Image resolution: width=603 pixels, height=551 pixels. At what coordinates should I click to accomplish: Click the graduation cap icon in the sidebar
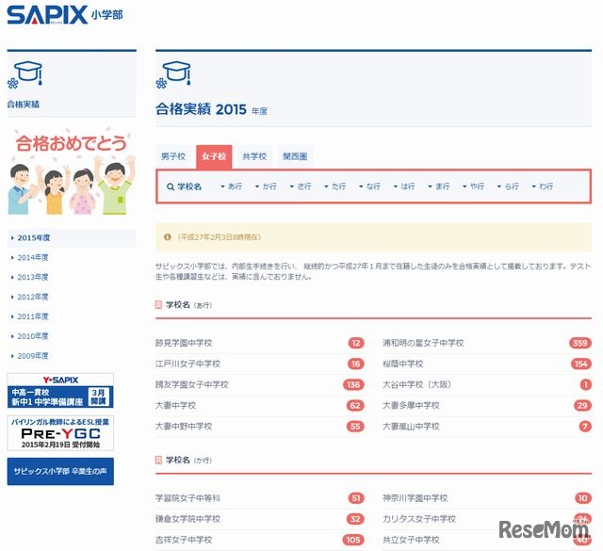25,74
